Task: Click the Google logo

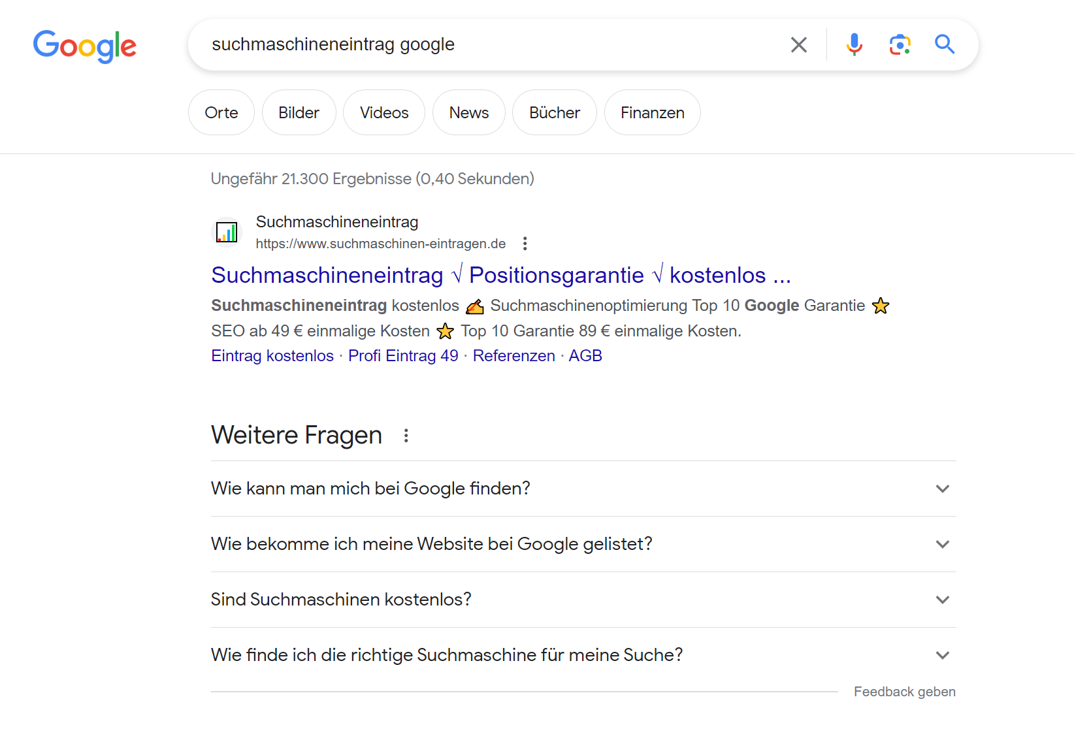Action: (x=85, y=46)
